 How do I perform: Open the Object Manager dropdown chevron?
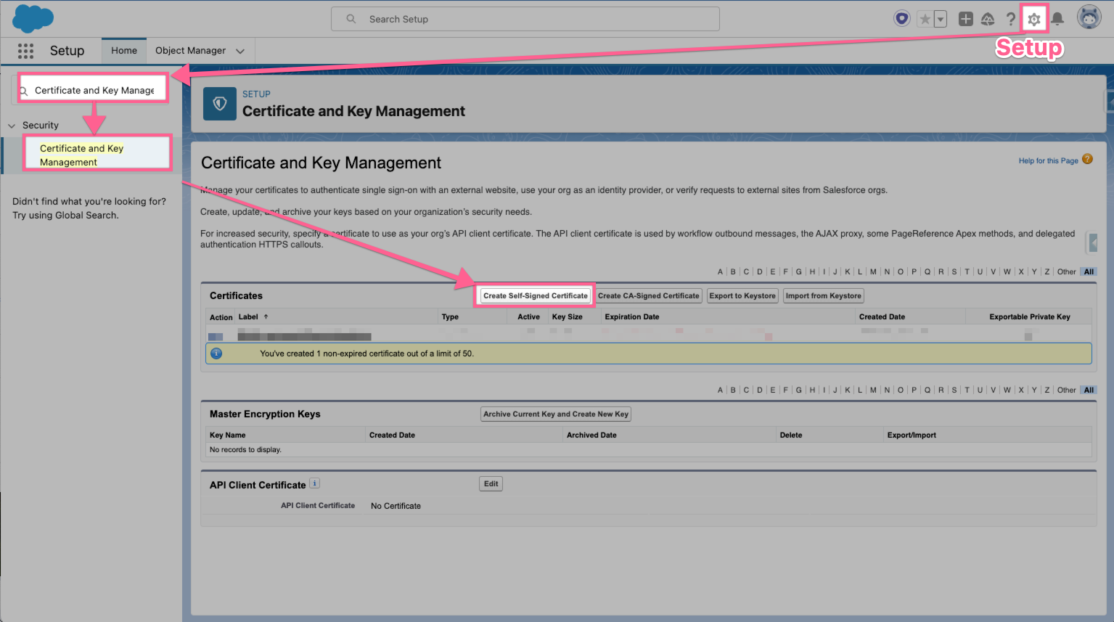pos(240,51)
